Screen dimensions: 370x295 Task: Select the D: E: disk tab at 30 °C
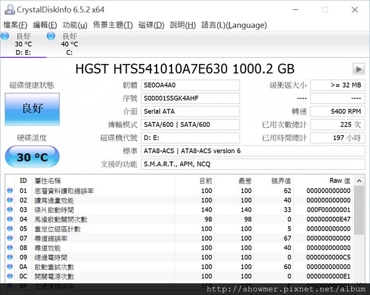[x=23, y=44]
